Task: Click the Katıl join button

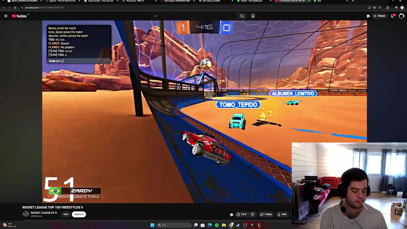Action: click(x=66, y=214)
